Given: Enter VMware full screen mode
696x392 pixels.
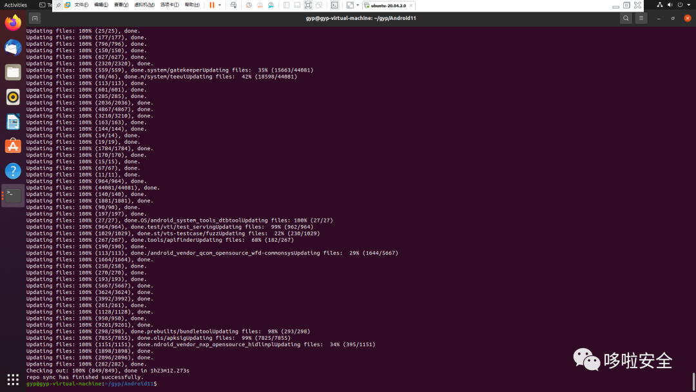Looking at the screenshot, I should click(x=308, y=5).
